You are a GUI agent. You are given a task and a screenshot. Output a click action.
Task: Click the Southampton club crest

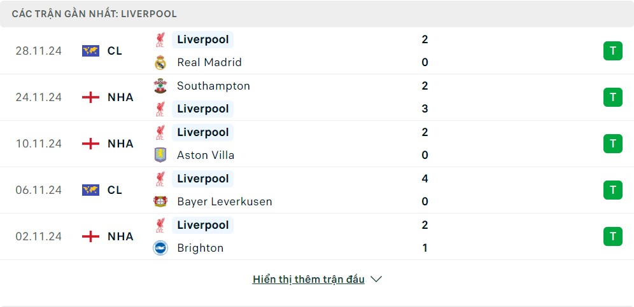click(x=160, y=86)
